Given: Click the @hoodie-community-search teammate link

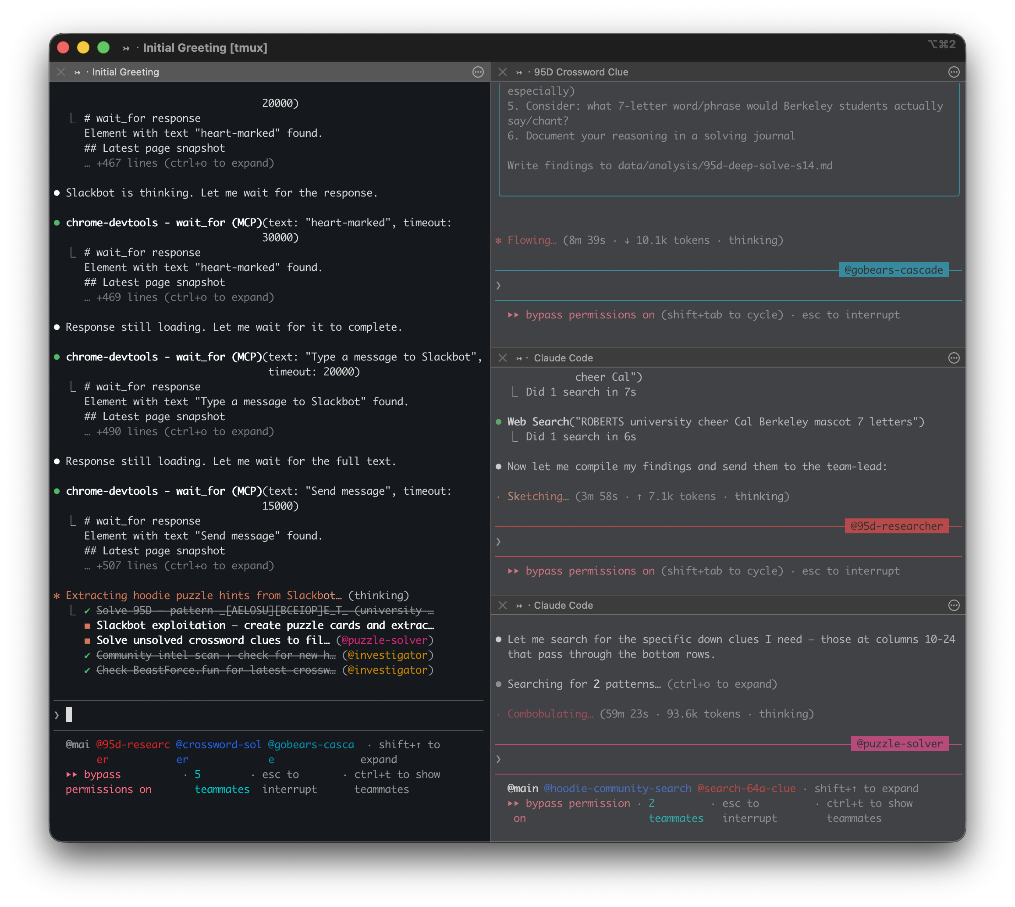Looking at the screenshot, I should 617,789.
